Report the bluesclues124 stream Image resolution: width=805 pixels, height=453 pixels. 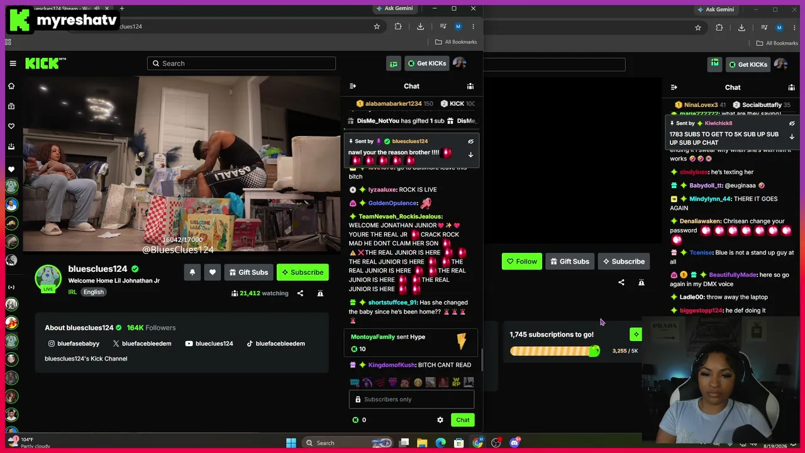(x=320, y=293)
